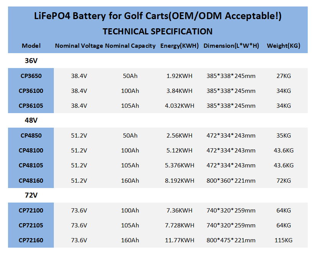Select the CP72160 model cell
This screenshot has width=315, height=253.
tap(31, 240)
